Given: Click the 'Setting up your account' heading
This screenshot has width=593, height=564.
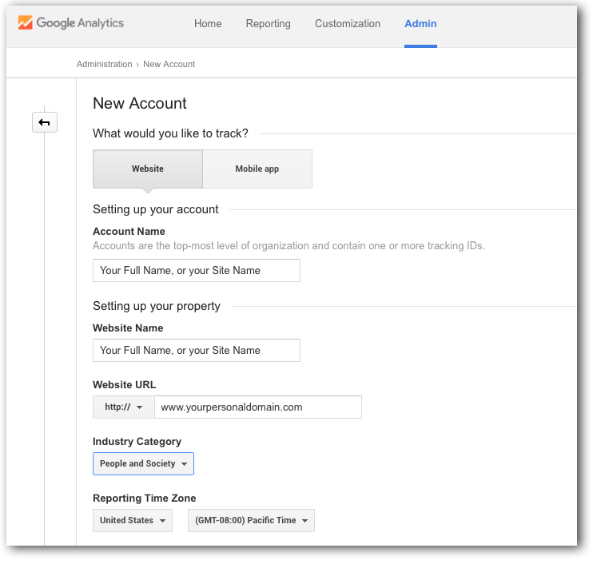Looking at the screenshot, I should point(156,209).
